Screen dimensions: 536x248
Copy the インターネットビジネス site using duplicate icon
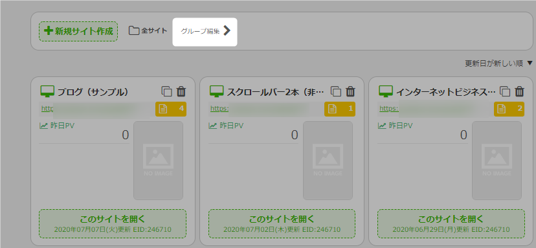(x=505, y=92)
